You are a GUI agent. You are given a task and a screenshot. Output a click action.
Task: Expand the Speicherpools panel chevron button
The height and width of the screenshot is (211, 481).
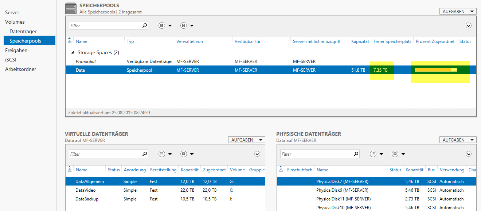pyautogui.click(x=469, y=25)
